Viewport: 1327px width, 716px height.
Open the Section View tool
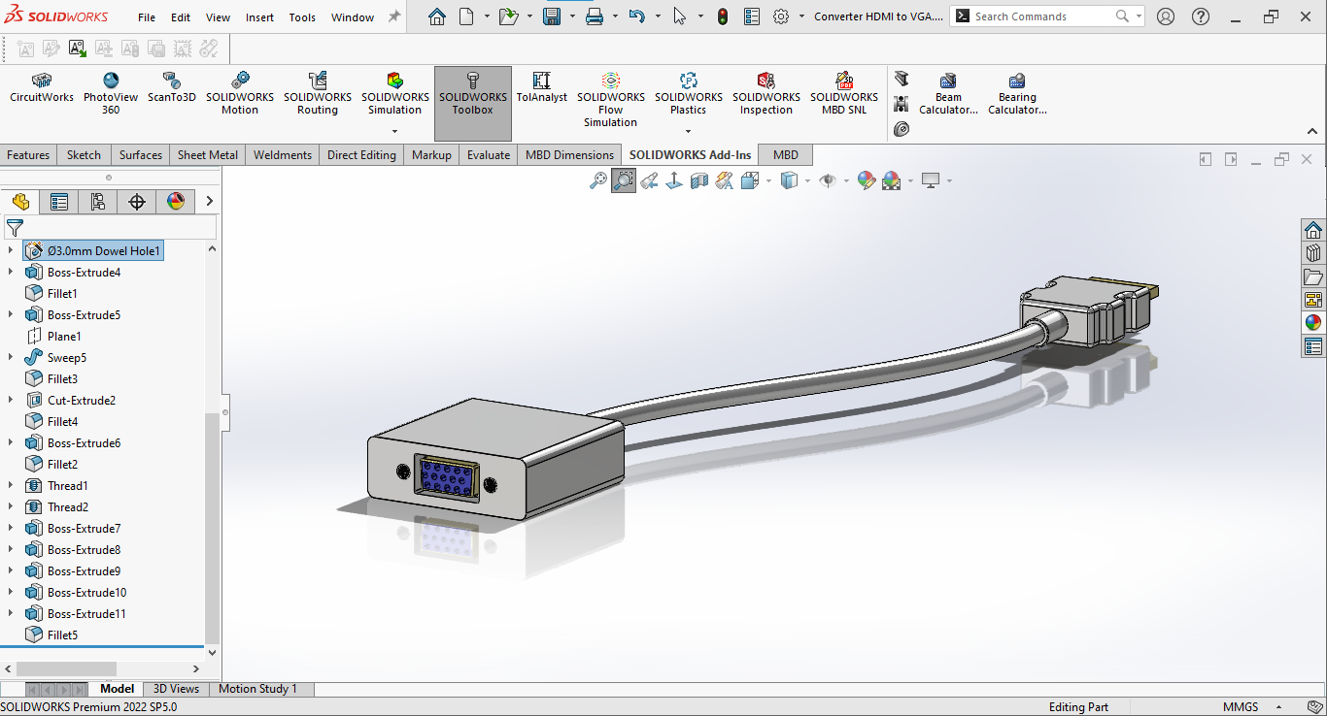point(698,180)
